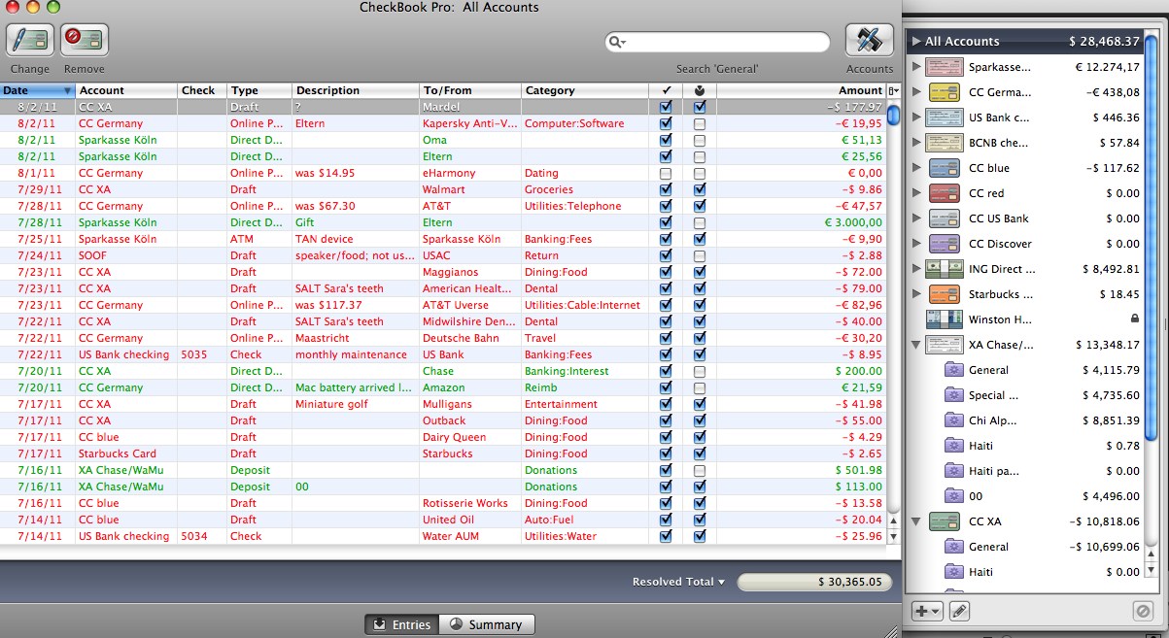Click the magnifier icon in search field

tap(616, 42)
